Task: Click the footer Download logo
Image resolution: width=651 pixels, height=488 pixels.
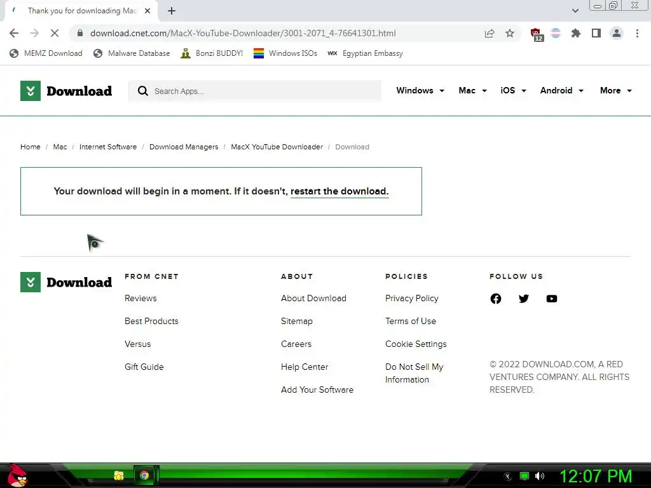Action: click(66, 282)
